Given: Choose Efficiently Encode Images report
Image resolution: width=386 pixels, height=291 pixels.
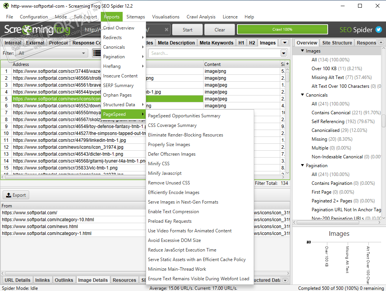Looking at the screenshot, I should point(200,192).
